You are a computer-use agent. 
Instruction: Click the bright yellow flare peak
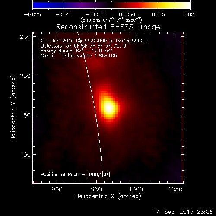[x=109, y=108]
